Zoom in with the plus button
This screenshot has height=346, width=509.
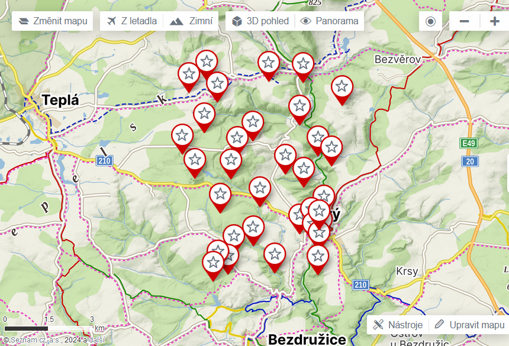(494, 21)
